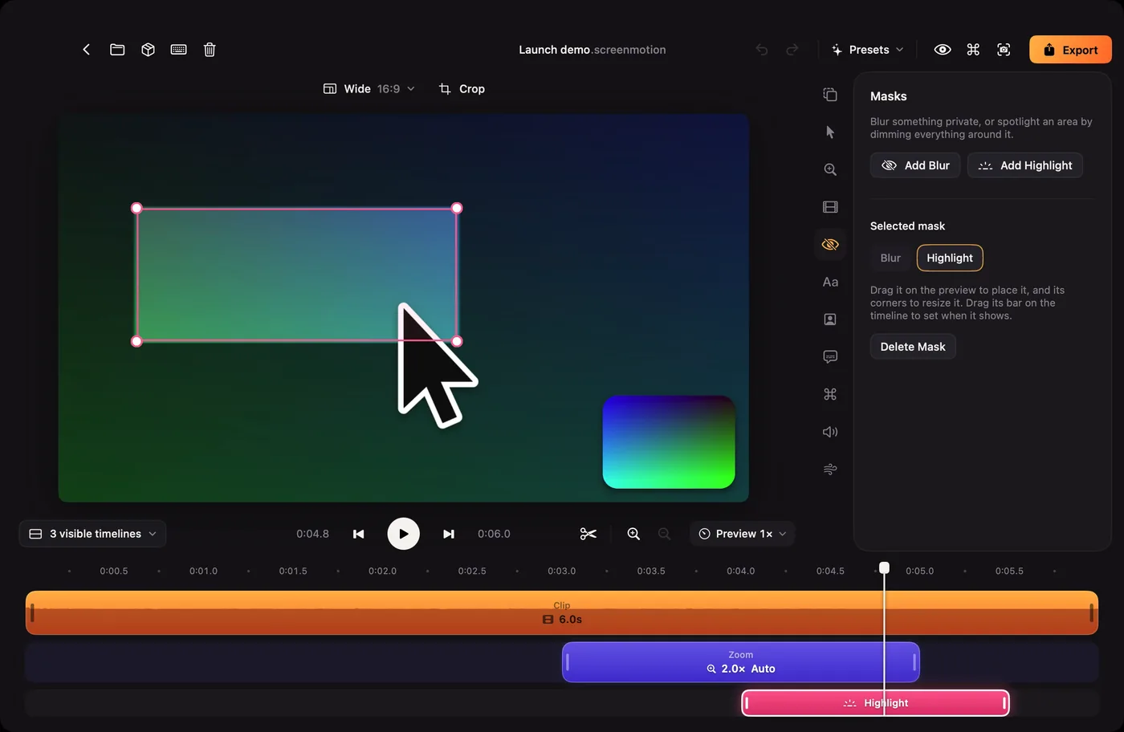
Task: Click Add Blur button
Action: click(x=915, y=165)
